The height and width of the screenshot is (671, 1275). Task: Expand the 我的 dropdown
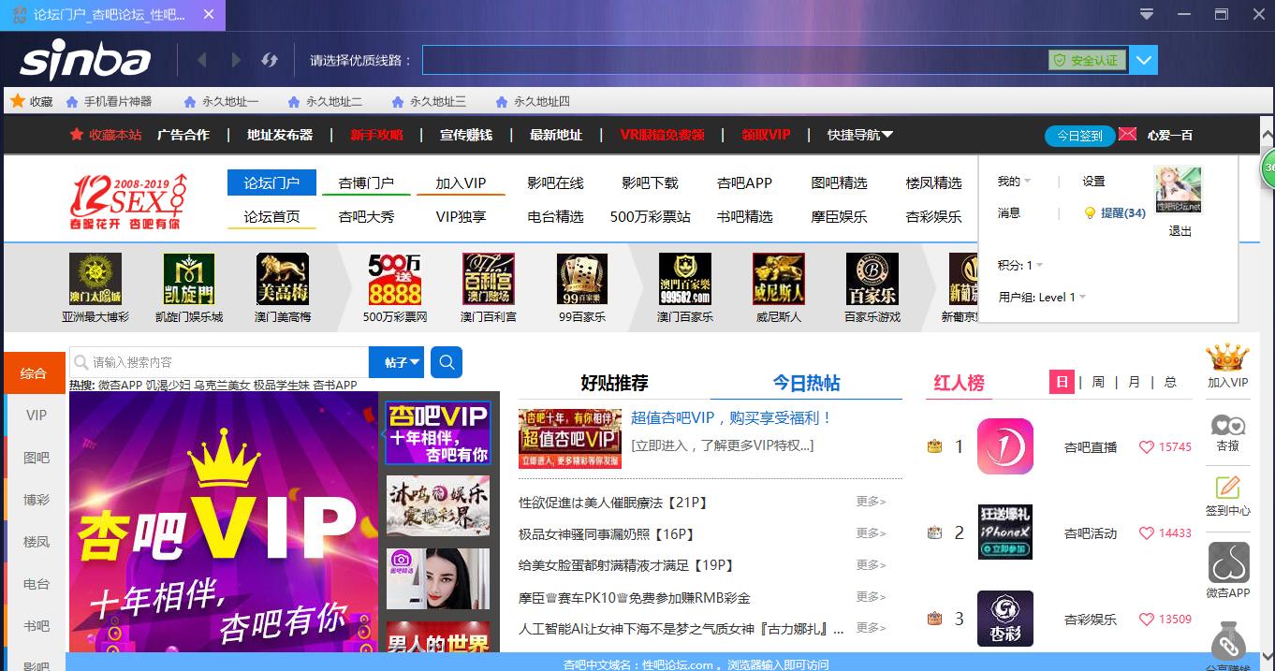click(1014, 181)
